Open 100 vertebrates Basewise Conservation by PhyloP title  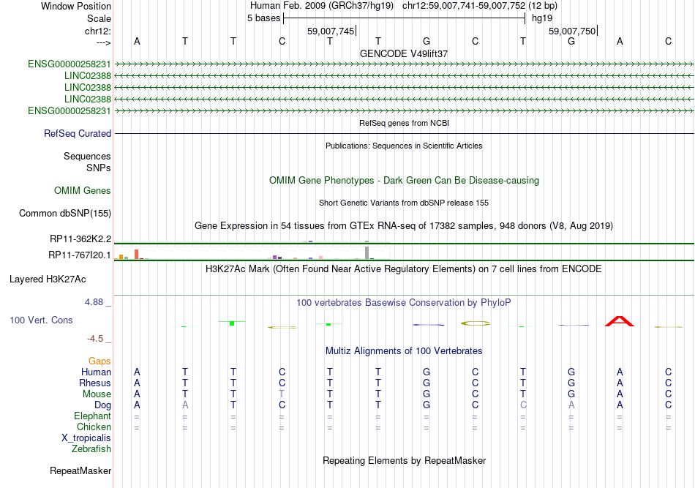point(404,303)
